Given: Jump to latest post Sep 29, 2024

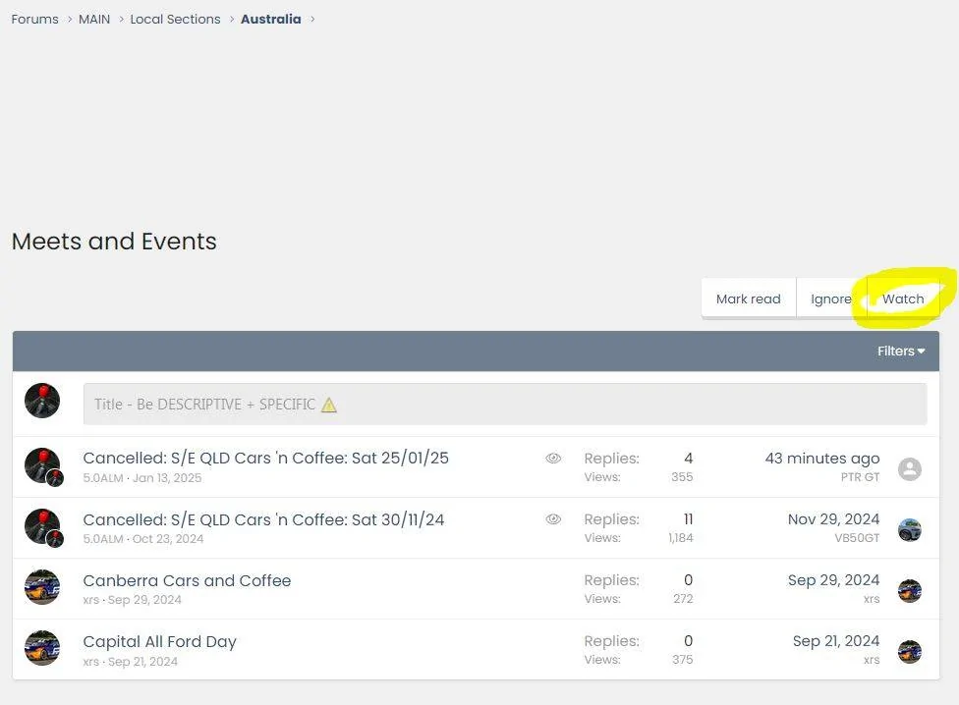Looking at the screenshot, I should (833, 579).
